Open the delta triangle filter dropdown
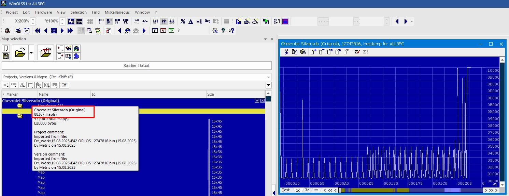The image size is (509, 196). [22, 85]
